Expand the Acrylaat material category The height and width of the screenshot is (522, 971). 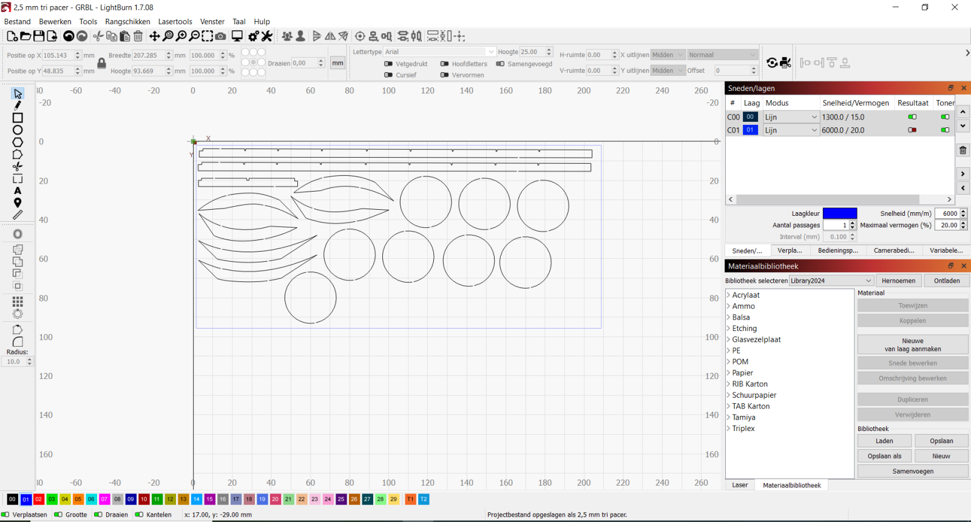(x=728, y=295)
